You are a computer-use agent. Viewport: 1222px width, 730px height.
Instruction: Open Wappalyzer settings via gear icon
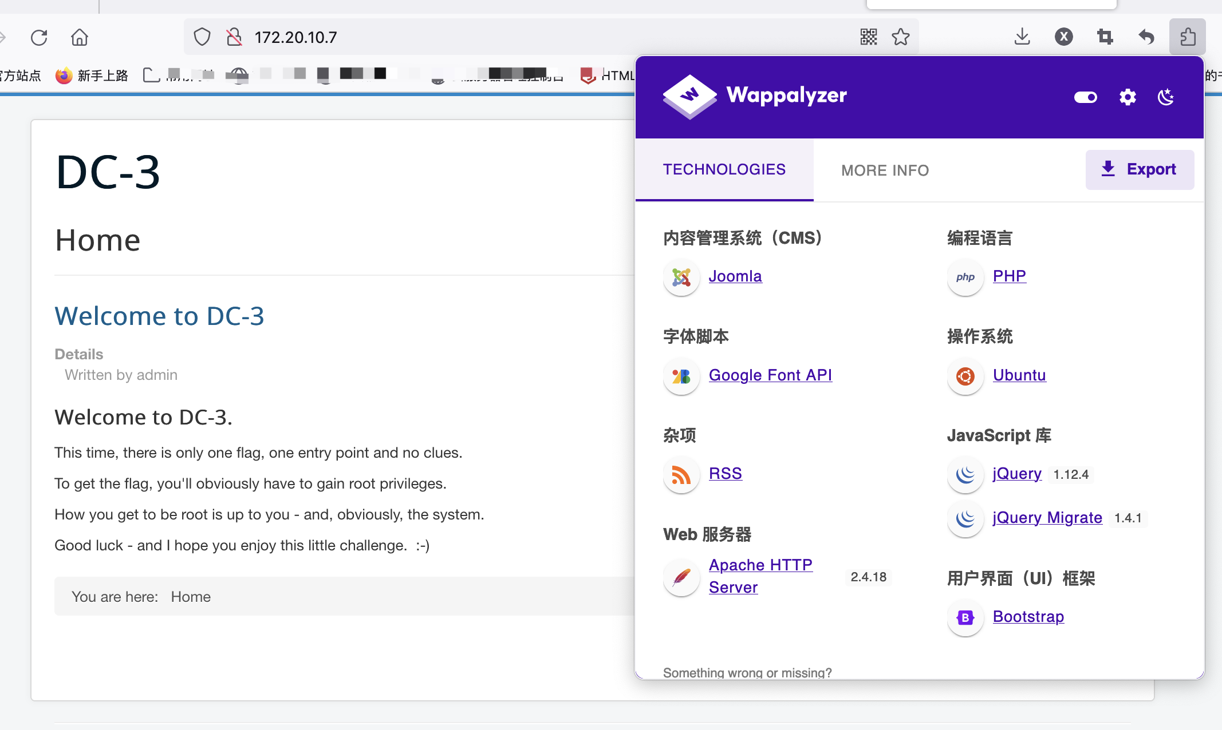click(x=1127, y=97)
